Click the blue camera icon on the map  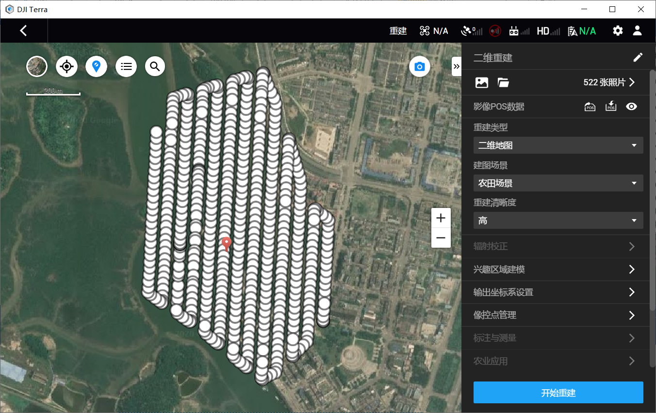point(420,66)
